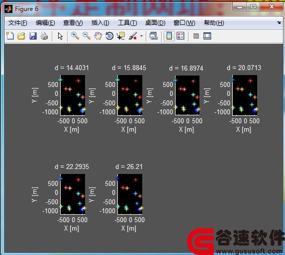Open file with the folder icon
This screenshot has width=285, height=255.
click(21, 36)
